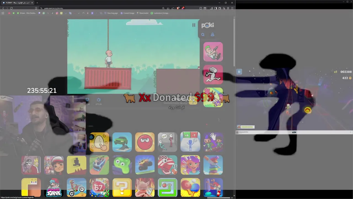Open the WhatsApp bookmark icon
The height and width of the screenshot is (199, 353).
44,13
